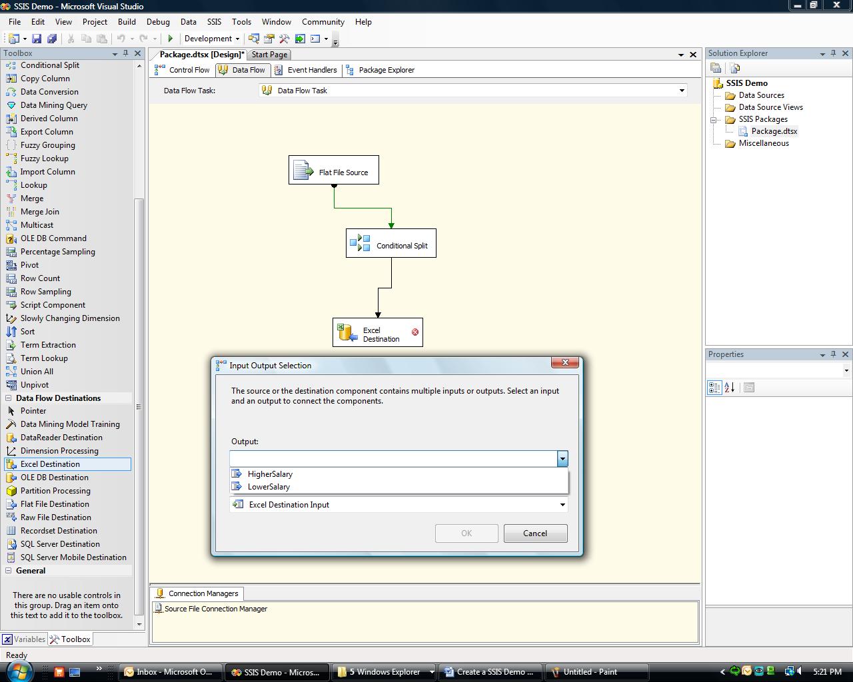This screenshot has width=853, height=682.
Task: Switch to the Control Flow tab
Action: pyautogui.click(x=183, y=70)
